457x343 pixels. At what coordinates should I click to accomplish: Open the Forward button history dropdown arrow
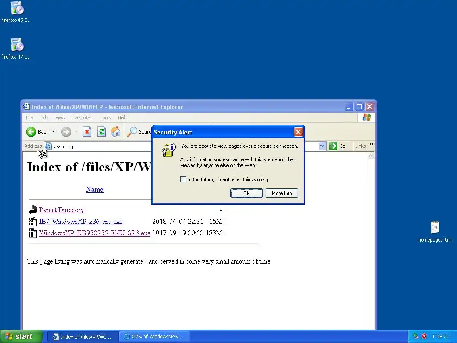(x=76, y=132)
